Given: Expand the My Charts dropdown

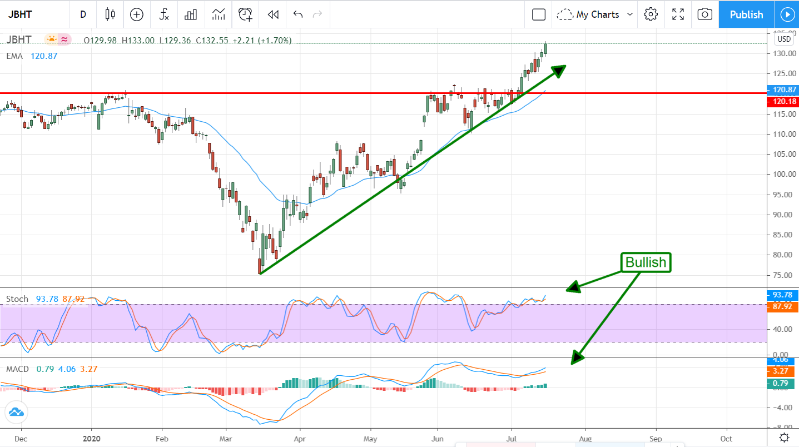Looking at the screenshot, I should coord(596,14).
